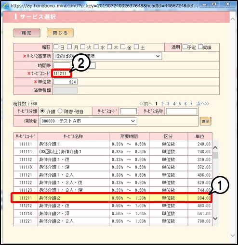Click the 確定 confirm button

tap(27, 33)
